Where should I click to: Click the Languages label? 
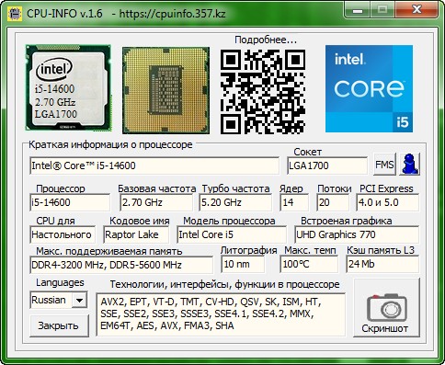point(60,282)
